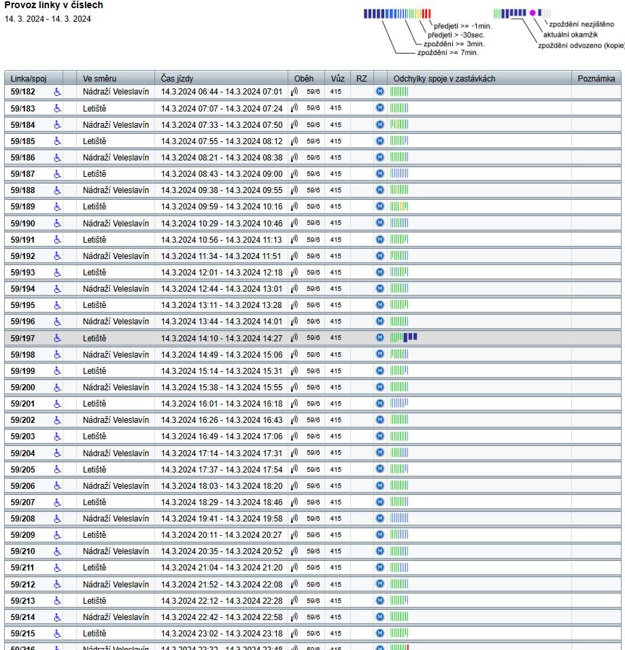This screenshot has height=650, width=625.
Task: Click the metro M icon in row 59/200
Action: pyautogui.click(x=380, y=387)
